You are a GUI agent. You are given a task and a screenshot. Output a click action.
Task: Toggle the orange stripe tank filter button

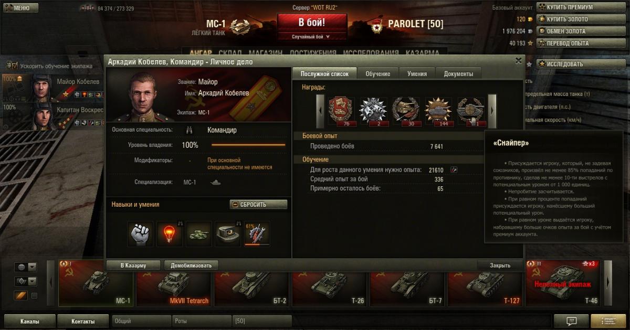pyautogui.click(x=20, y=296)
